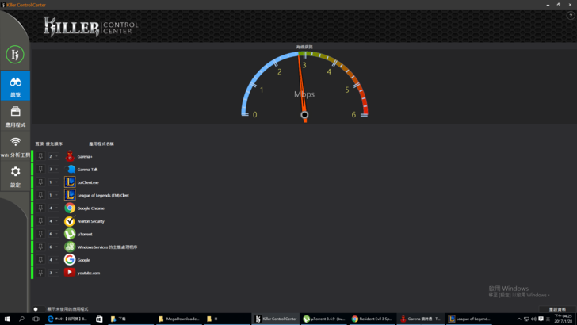Click the 有線網路 label above gauge
This screenshot has height=325, width=577.
click(x=304, y=47)
